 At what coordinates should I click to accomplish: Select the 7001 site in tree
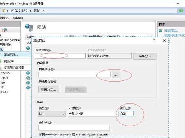click(x=5, y=78)
